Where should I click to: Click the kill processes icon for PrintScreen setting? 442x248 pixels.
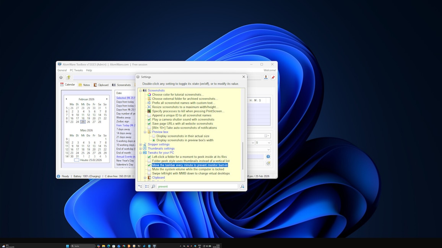point(149,111)
